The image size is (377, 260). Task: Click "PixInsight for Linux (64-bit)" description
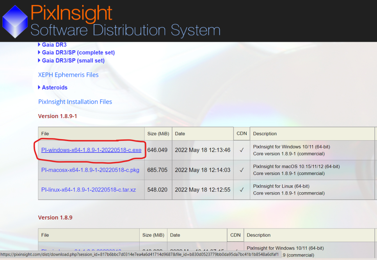[281, 186]
